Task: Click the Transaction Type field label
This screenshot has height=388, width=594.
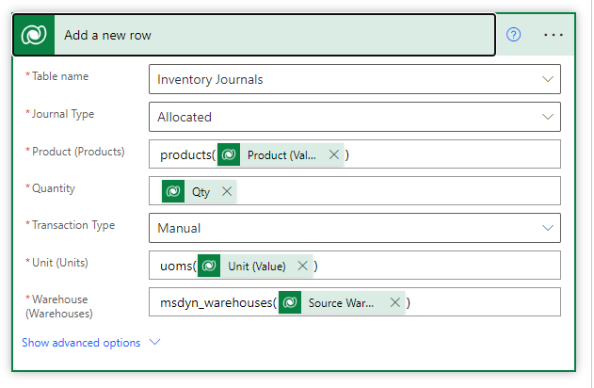Action: (x=73, y=225)
